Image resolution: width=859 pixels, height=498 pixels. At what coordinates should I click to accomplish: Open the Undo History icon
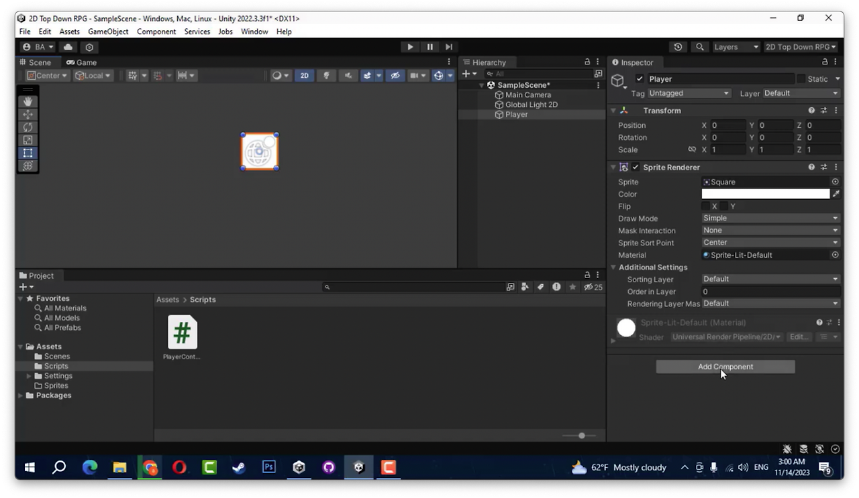(678, 47)
